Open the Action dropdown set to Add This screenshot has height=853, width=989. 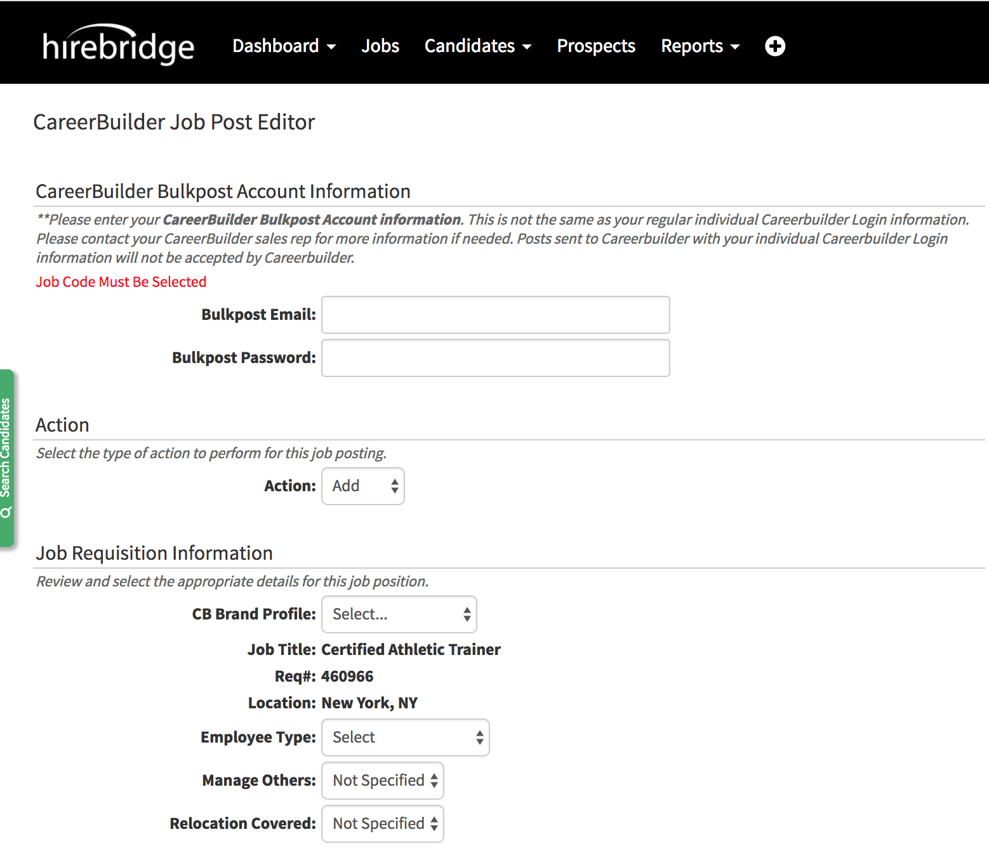(x=363, y=486)
